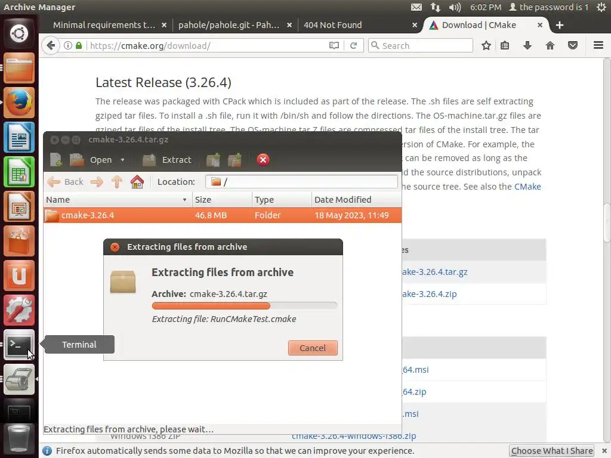Open the system power cog menu

pyautogui.click(x=601, y=7)
